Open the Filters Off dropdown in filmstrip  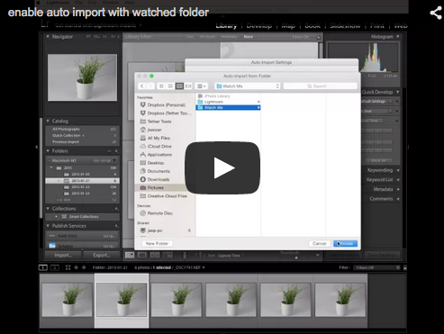click(377, 267)
